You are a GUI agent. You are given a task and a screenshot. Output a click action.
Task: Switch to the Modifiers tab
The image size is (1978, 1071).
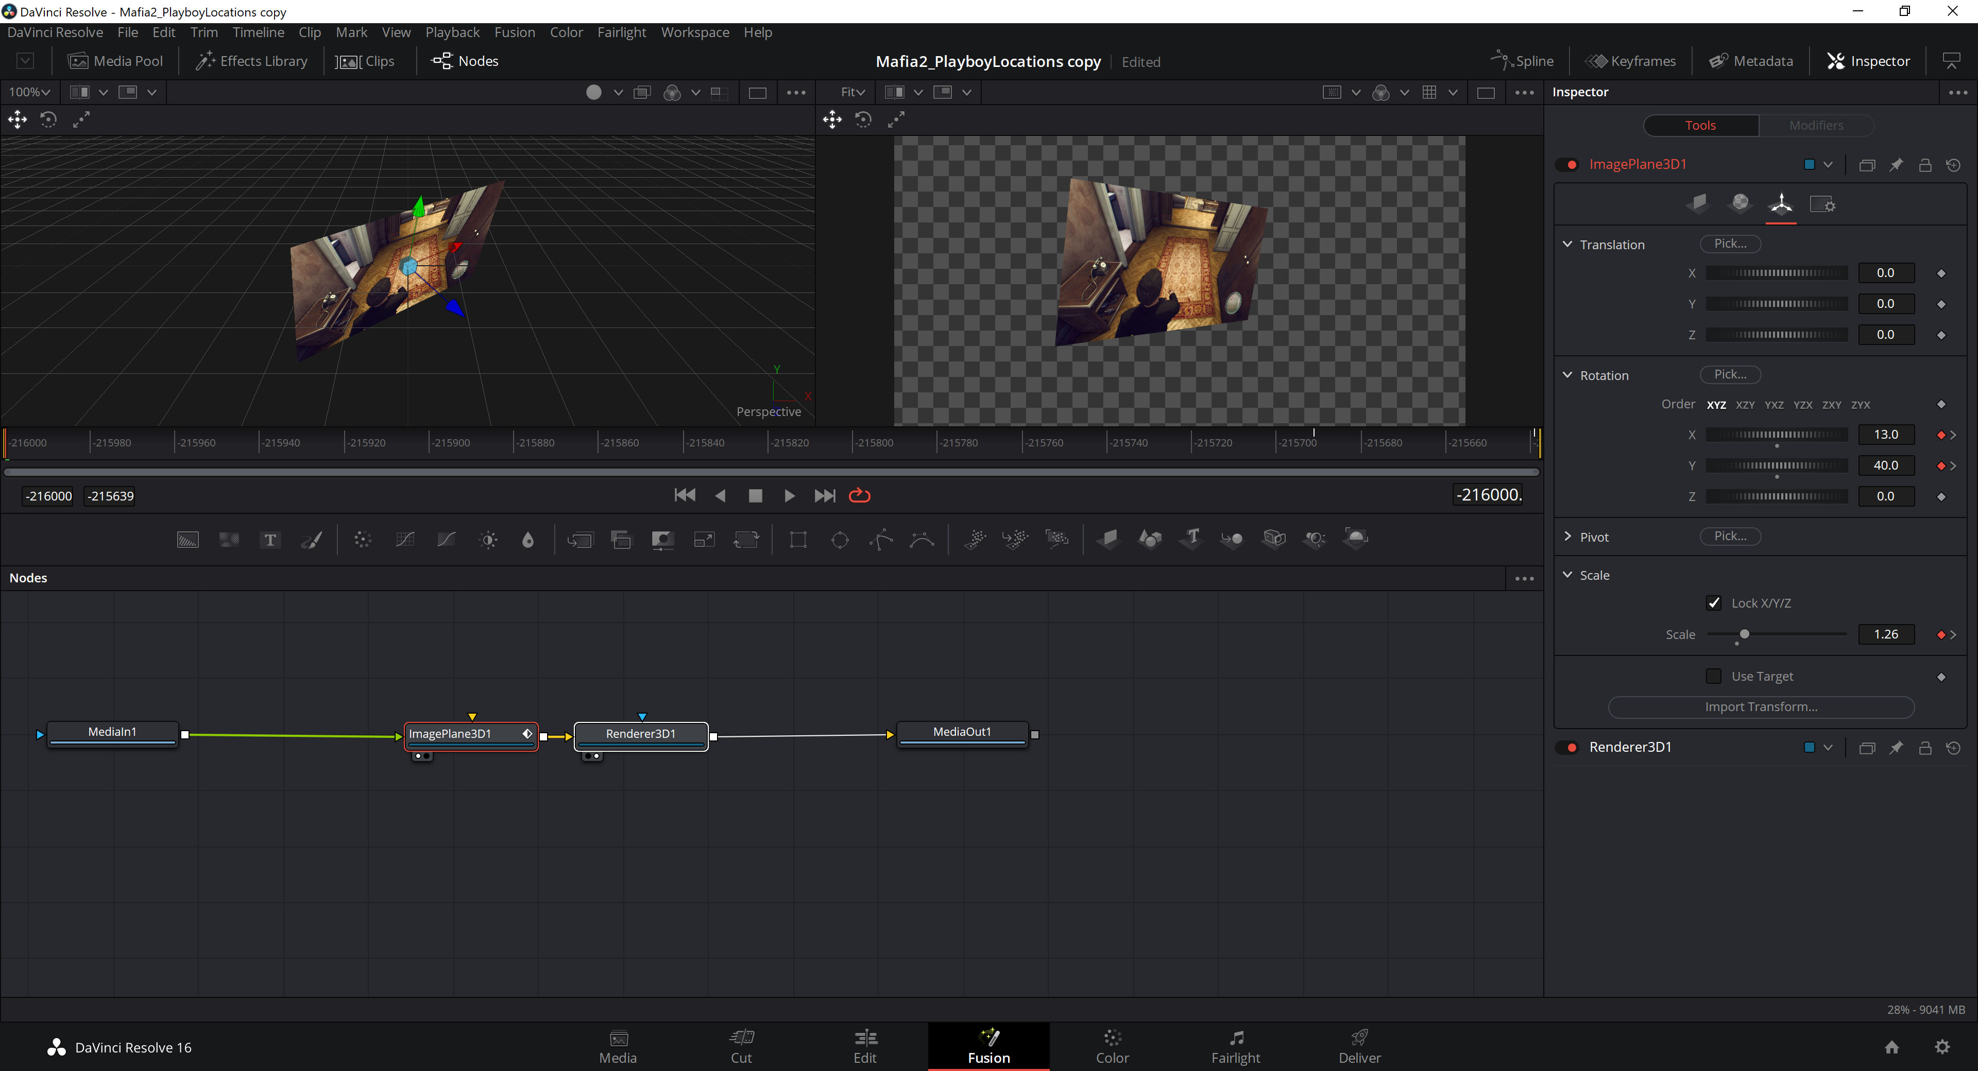[1816, 125]
